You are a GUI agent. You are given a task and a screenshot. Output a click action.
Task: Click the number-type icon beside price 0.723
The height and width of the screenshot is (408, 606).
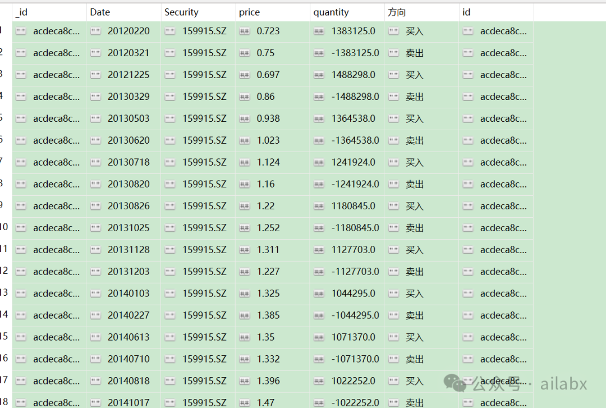(244, 31)
